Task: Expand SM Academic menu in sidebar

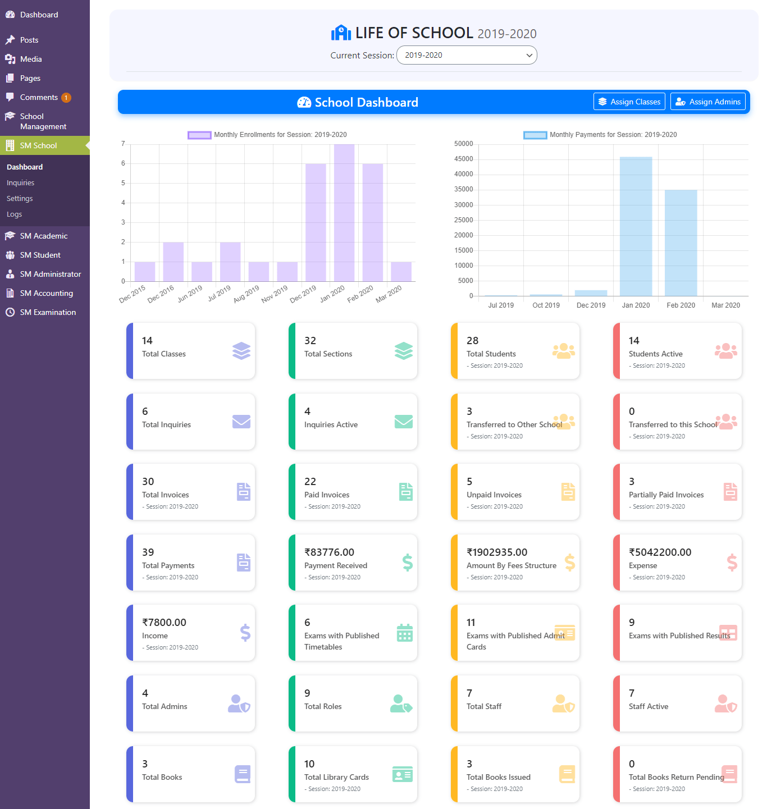Action: [x=45, y=236]
